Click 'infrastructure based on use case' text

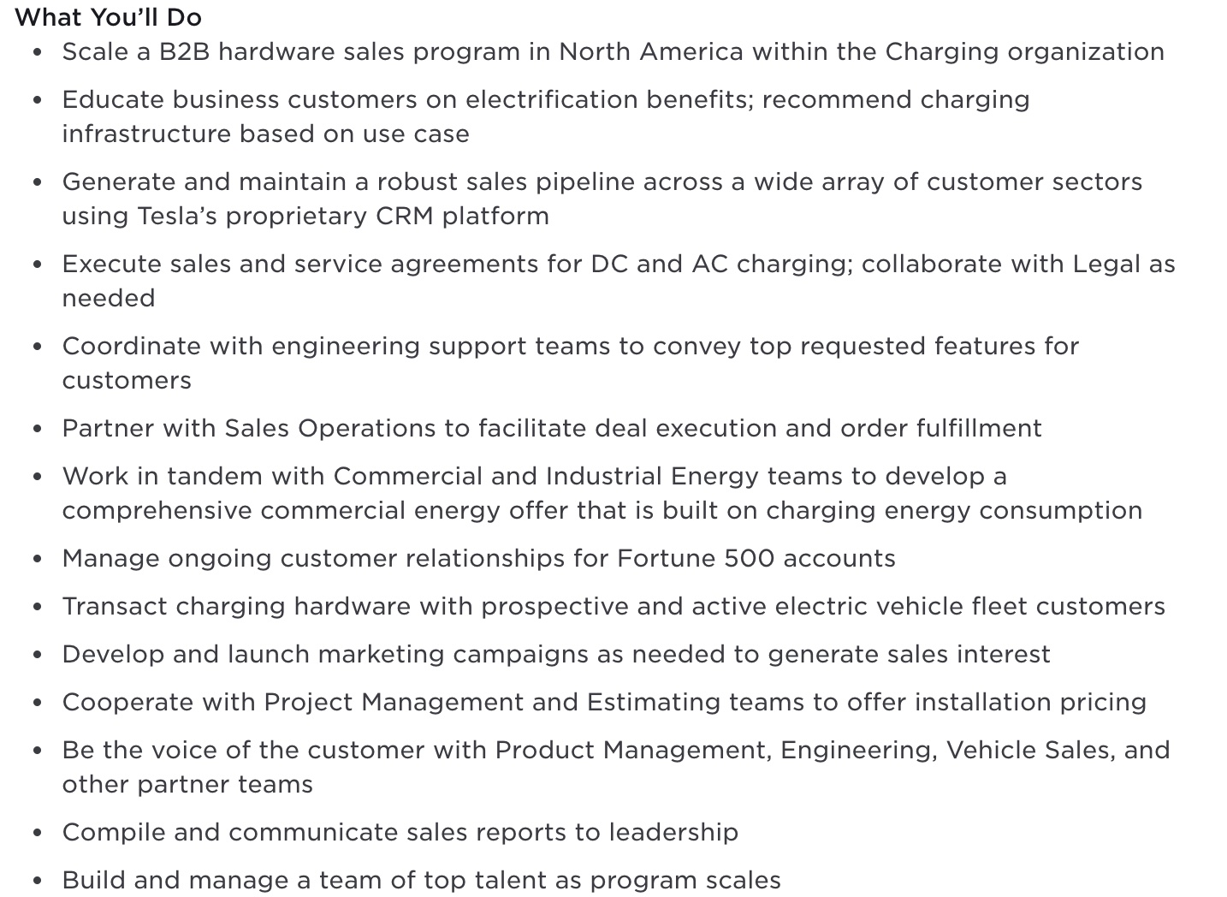click(x=265, y=134)
